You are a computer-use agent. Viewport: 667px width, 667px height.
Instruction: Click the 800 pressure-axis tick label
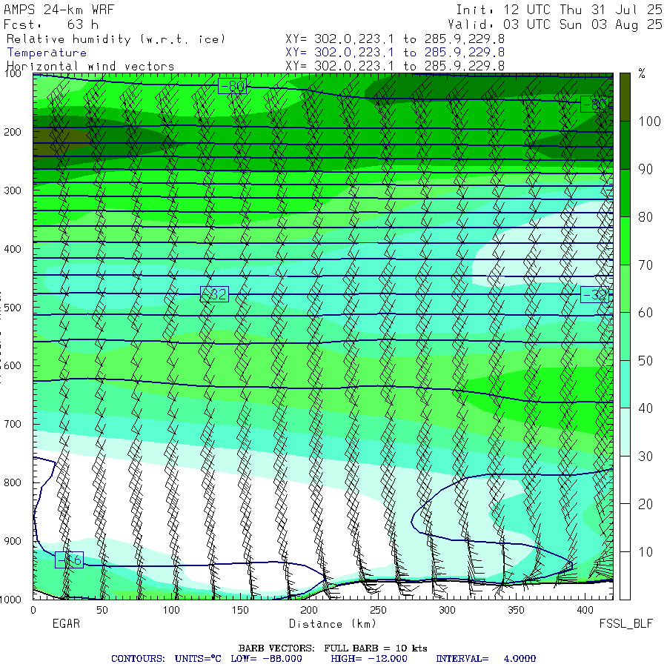pyautogui.click(x=13, y=482)
